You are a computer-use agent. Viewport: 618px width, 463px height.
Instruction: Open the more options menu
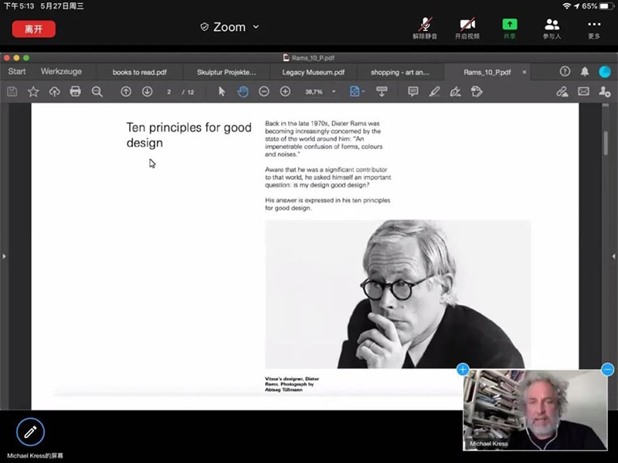[594, 27]
